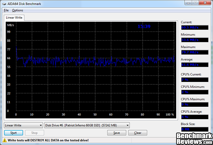The height and width of the screenshot is (145, 213).
Task: Click the AIDA64 disk icon in title bar
Action: (x=4, y=4)
